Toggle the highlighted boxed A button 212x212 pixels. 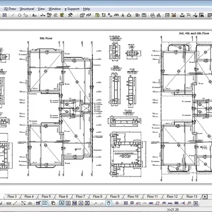point(62,203)
